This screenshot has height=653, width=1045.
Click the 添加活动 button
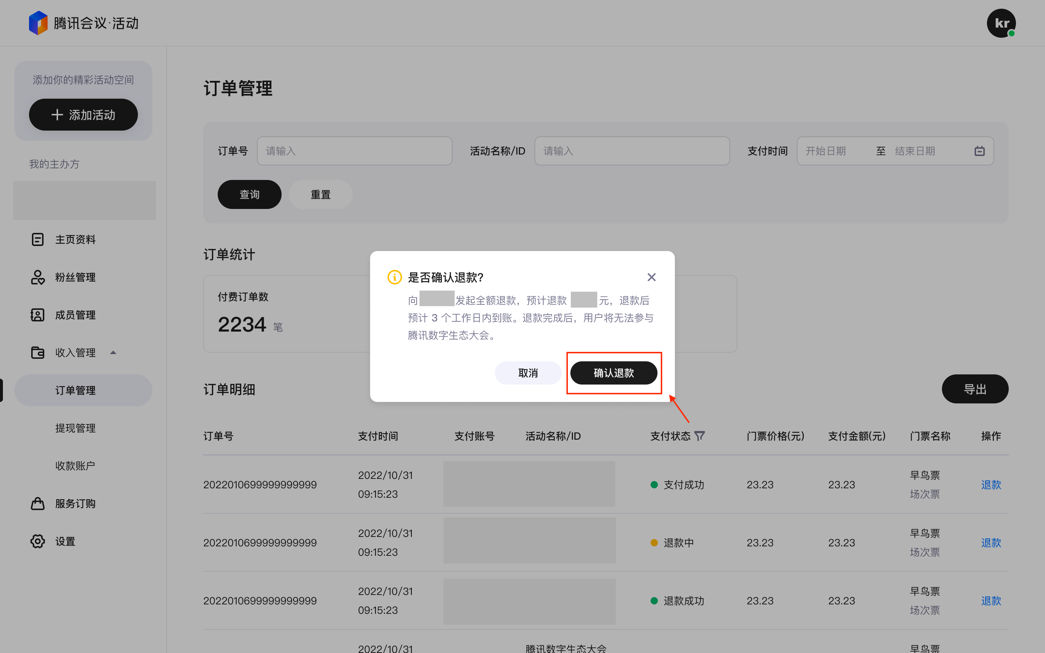tap(83, 114)
